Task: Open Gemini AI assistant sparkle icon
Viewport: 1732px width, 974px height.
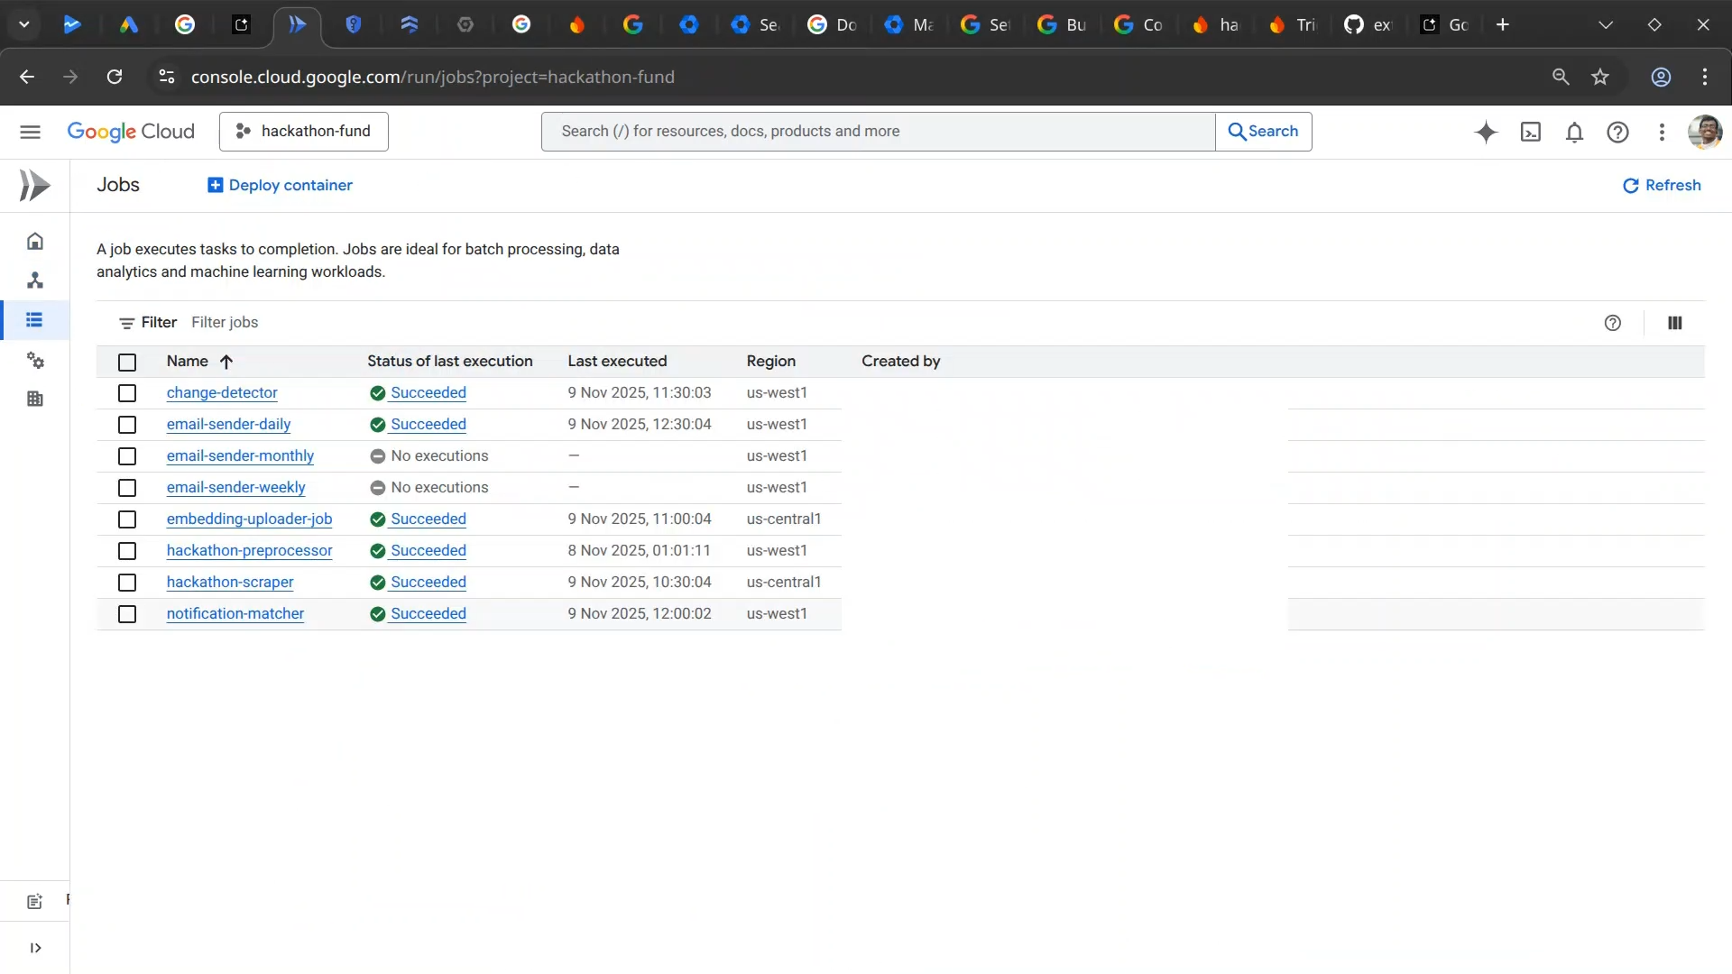Action: (x=1486, y=133)
